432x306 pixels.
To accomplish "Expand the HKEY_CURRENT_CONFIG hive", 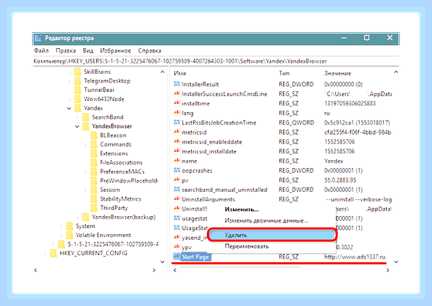I will pyautogui.click(x=45, y=254).
